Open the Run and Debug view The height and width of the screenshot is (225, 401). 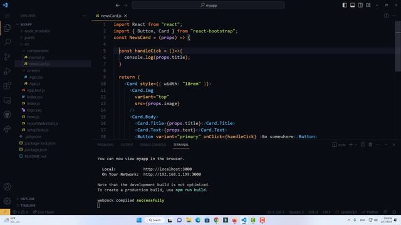pos(7,71)
